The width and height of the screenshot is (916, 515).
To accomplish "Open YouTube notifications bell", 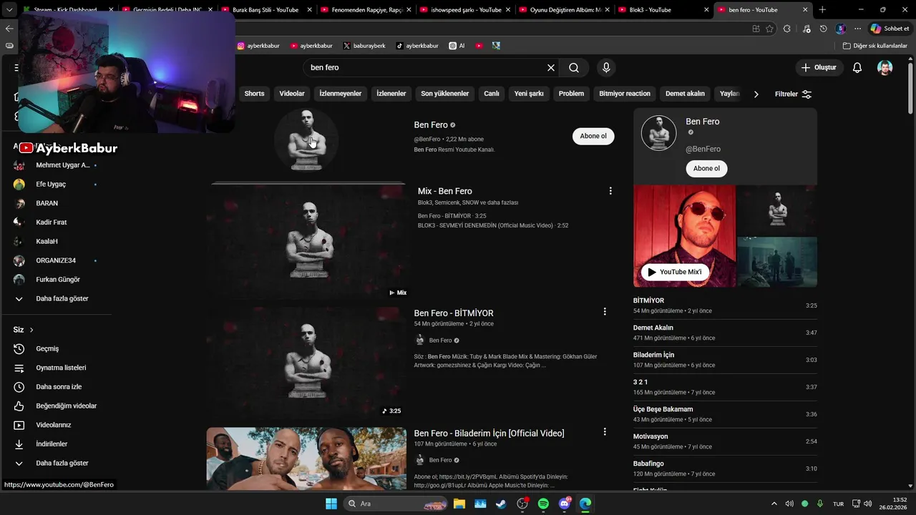I will point(857,67).
